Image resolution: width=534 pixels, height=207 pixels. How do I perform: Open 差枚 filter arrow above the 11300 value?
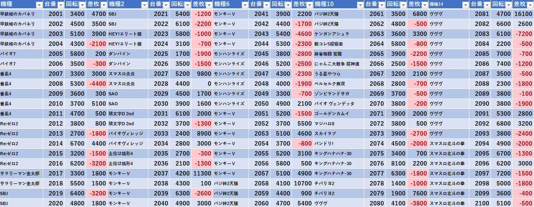(209, 5)
